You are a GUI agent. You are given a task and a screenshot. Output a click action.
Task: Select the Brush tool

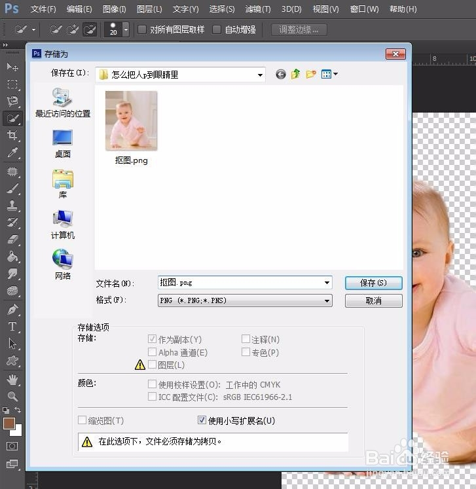(x=12, y=189)
